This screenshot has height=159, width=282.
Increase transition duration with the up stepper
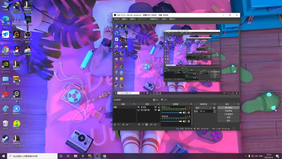pyautogui.click(x=214, y=111)
